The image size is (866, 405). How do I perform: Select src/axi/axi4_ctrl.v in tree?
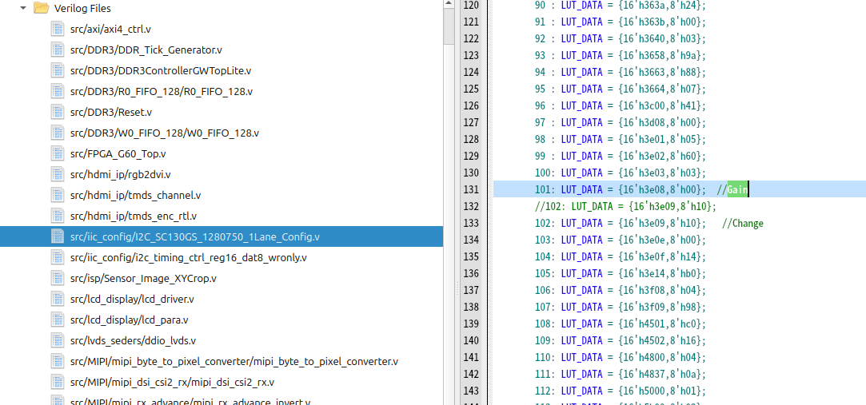[x=110, y=30]
